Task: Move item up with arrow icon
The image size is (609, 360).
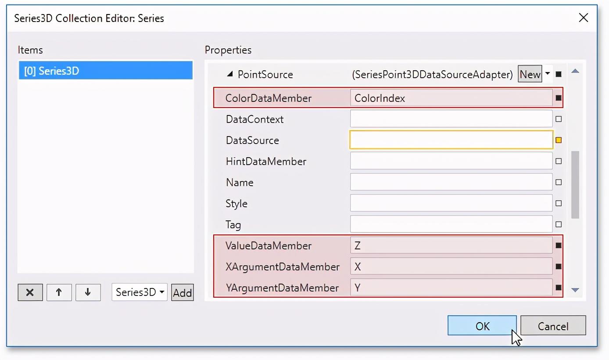Action: click(59, 292)
